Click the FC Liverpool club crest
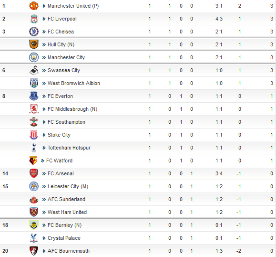The height and width of the screenshot is (257, 276). [34, 19]
